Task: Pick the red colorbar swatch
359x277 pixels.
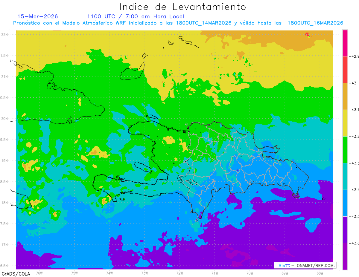Action: point(345,70)
